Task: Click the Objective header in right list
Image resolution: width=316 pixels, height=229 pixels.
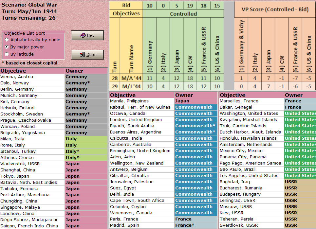Action: (x=251, y=95)
